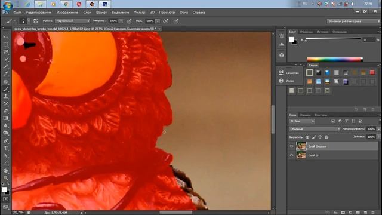Open the brush opacity slider dropdown
The image size is (382, 215).
pos(121,21)
